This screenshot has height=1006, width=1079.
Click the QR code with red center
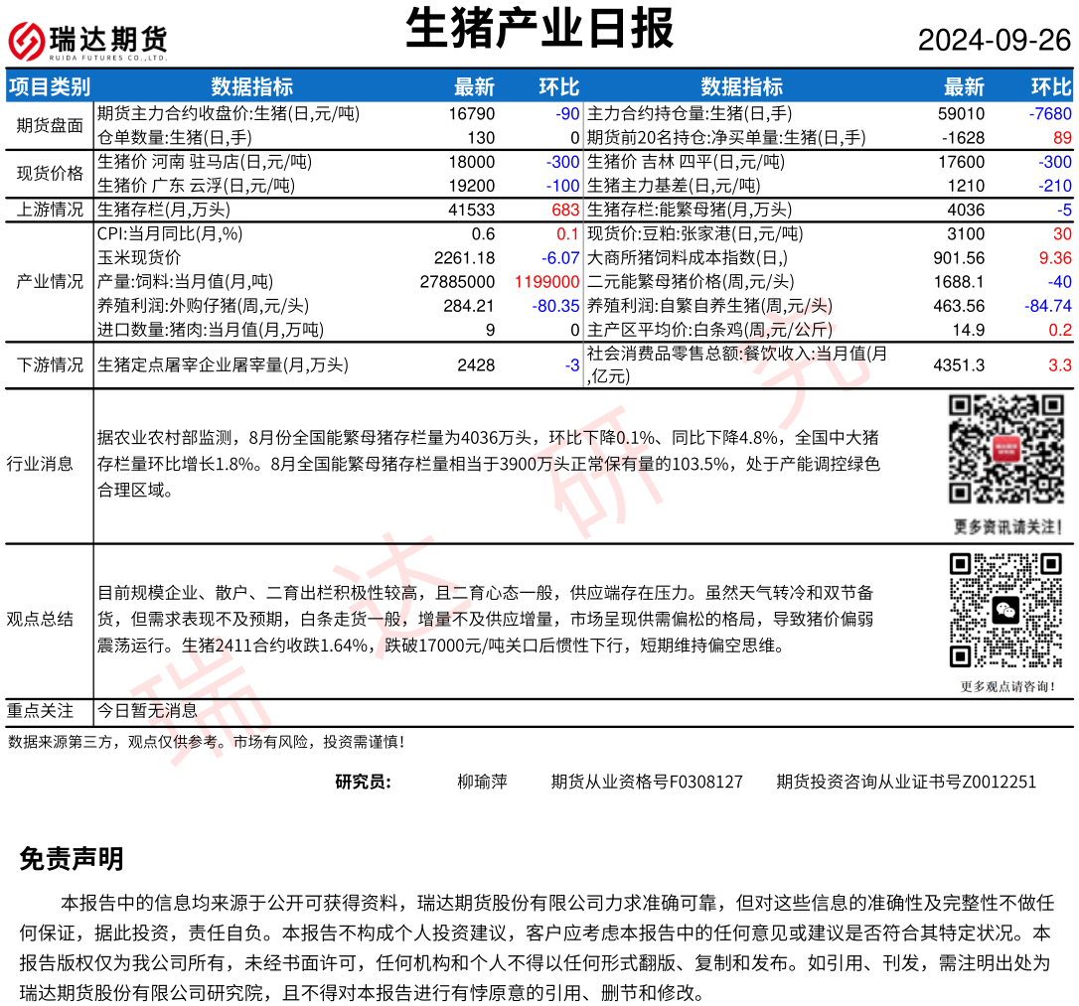click(1006, 449)
